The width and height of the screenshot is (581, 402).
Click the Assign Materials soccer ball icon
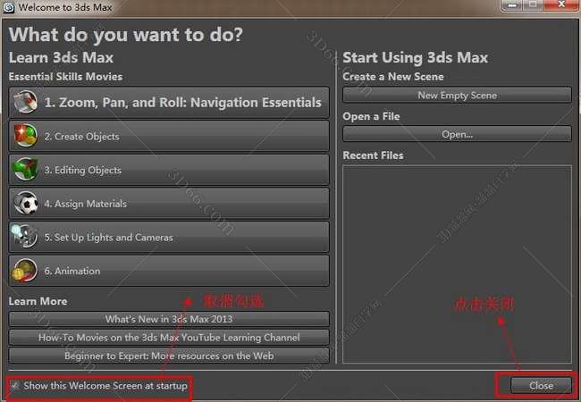tap(26, 204)
